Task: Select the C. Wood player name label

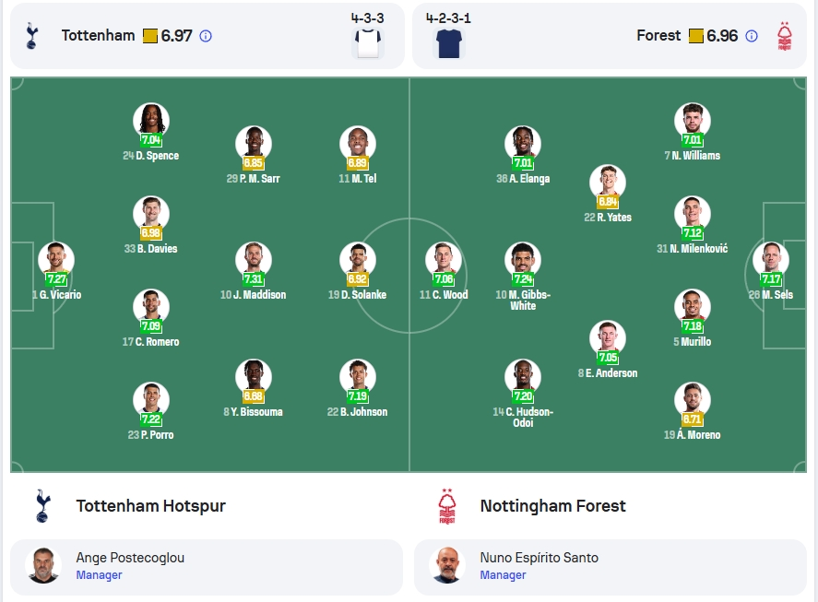Action: [444, 295]
